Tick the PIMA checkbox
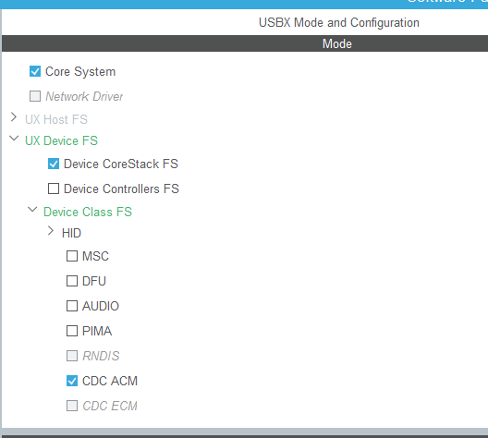The height and width of the screenshot is (438, 488). click(x=72, y=331)
